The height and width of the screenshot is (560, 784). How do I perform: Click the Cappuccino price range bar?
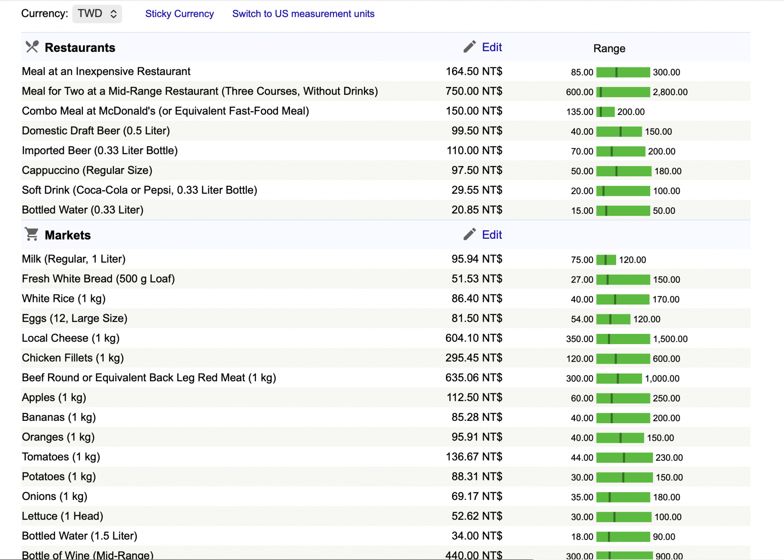624,171
